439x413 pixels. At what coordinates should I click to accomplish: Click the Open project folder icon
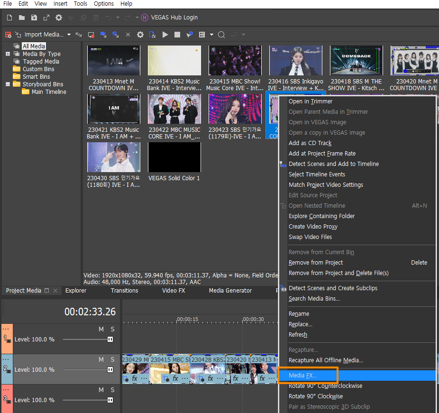21,18
